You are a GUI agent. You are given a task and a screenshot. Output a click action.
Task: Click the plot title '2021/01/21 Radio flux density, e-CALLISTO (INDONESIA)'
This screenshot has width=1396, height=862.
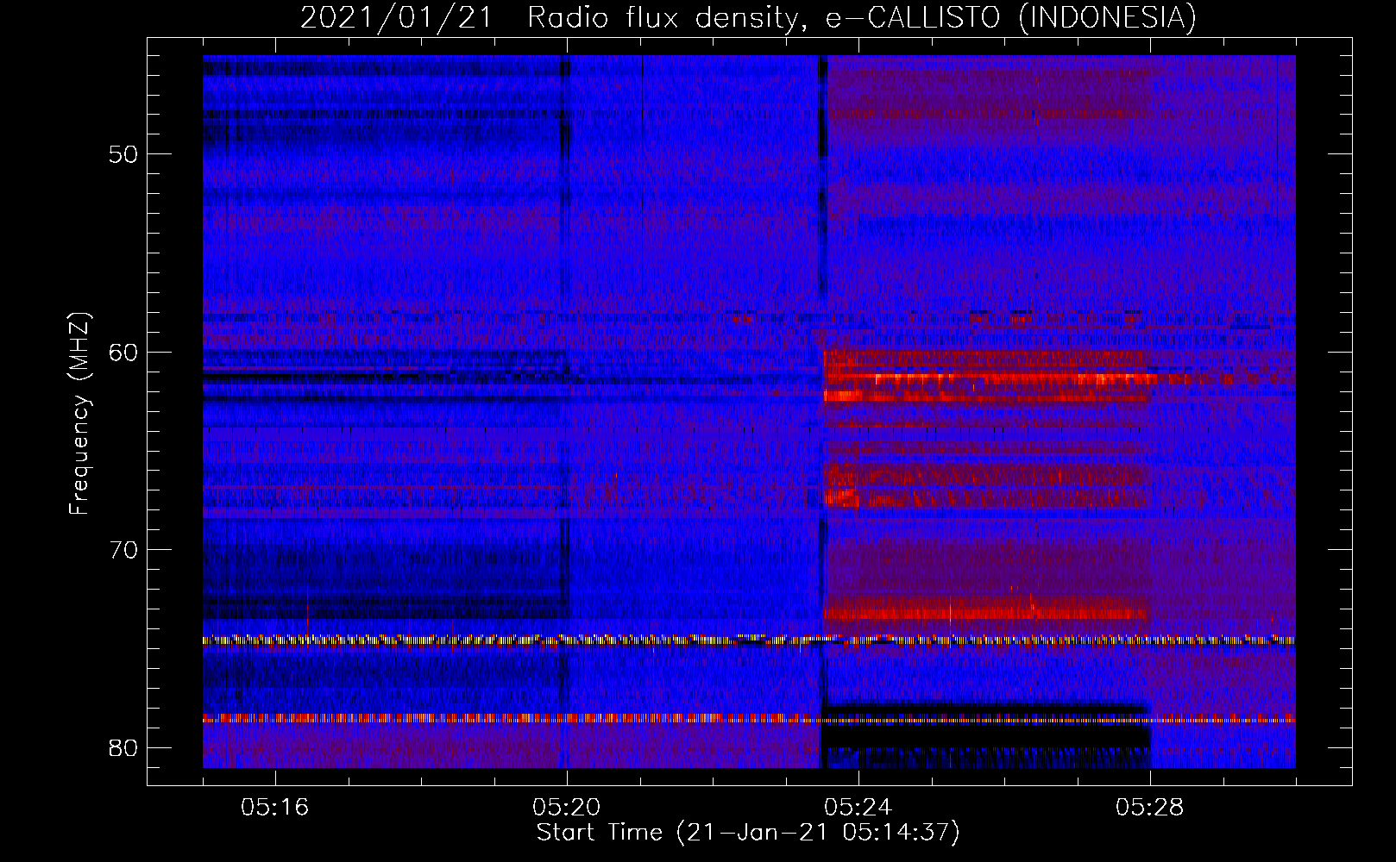coord(748,17)
